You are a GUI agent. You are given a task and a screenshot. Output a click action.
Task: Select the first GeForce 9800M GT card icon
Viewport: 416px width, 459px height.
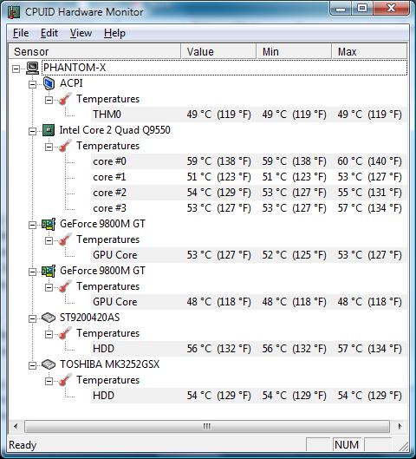click(49, 224)
